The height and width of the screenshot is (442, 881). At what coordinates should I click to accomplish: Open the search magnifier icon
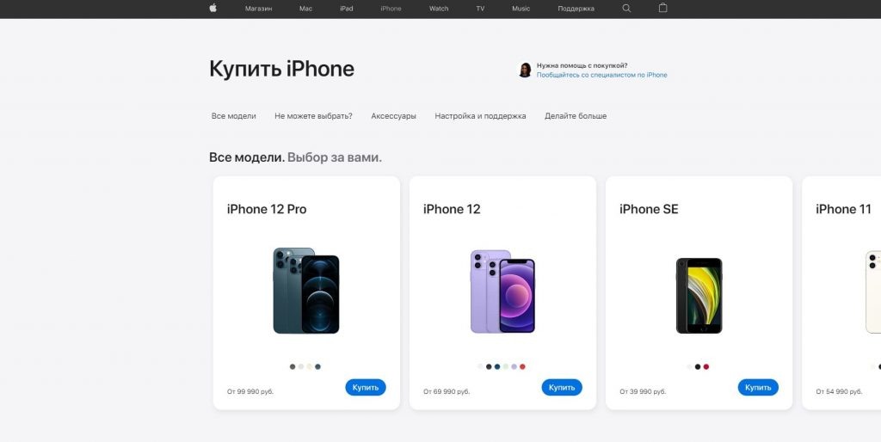(x=627, y=9)
